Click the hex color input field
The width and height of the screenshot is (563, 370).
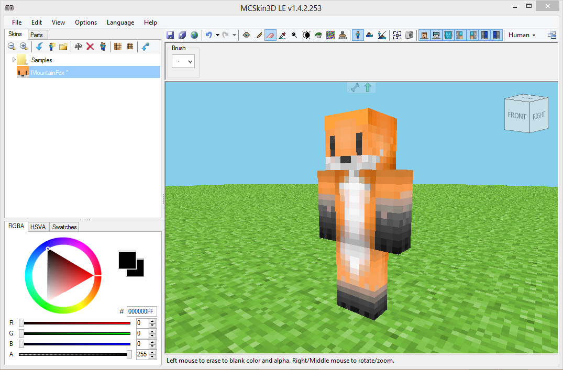tap(141, 311)
